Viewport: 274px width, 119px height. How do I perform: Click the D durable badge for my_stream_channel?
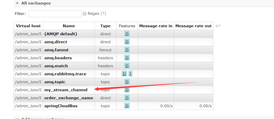pyautogui.click(x=127, y=90)
